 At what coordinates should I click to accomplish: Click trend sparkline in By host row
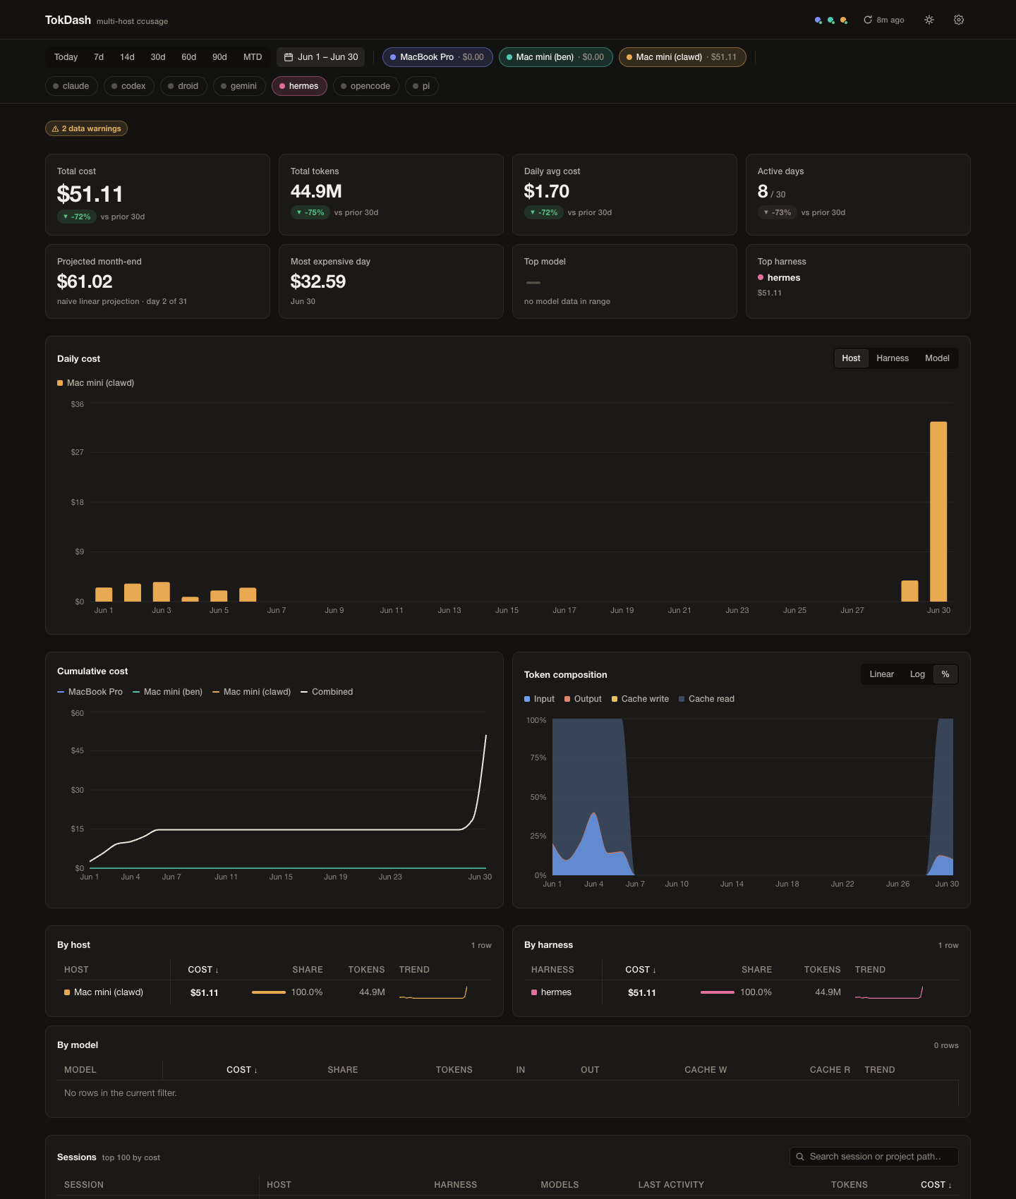pyautogui.click(x=433, y=992)
